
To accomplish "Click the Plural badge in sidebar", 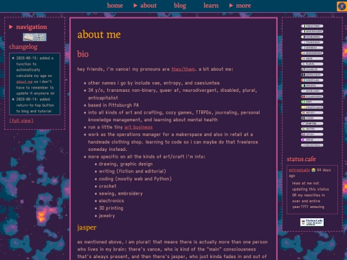I will [312, 64].
